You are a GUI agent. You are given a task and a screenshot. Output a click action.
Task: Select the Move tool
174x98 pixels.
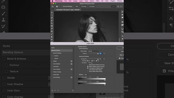coord(52,13)
